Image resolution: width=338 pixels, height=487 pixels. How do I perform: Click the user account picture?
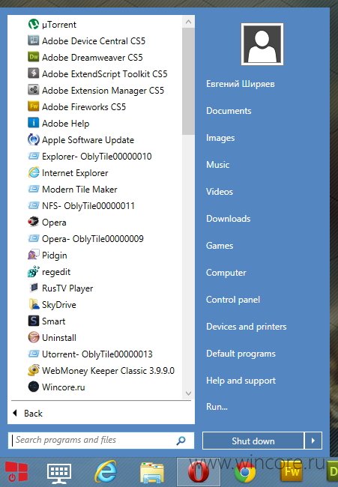click(262, 43)
